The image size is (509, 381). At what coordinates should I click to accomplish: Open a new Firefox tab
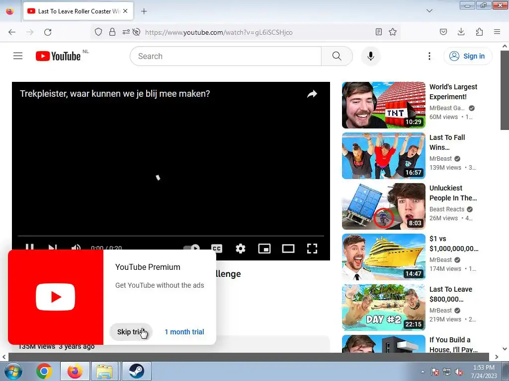[x=144, y=11]
